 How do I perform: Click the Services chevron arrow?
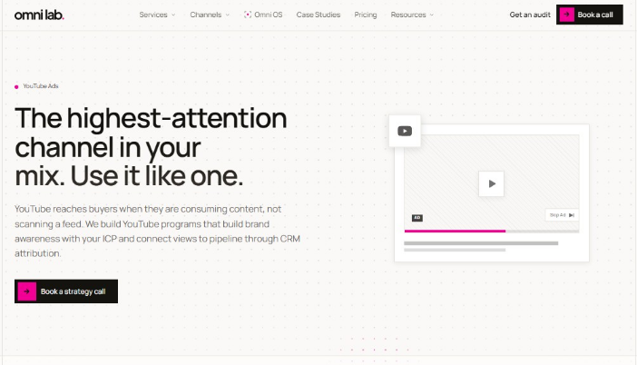[x=173, y=15]
